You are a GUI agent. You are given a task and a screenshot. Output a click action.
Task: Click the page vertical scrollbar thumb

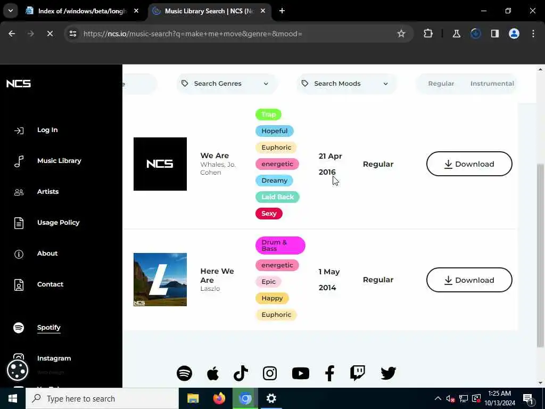point(540,255)
